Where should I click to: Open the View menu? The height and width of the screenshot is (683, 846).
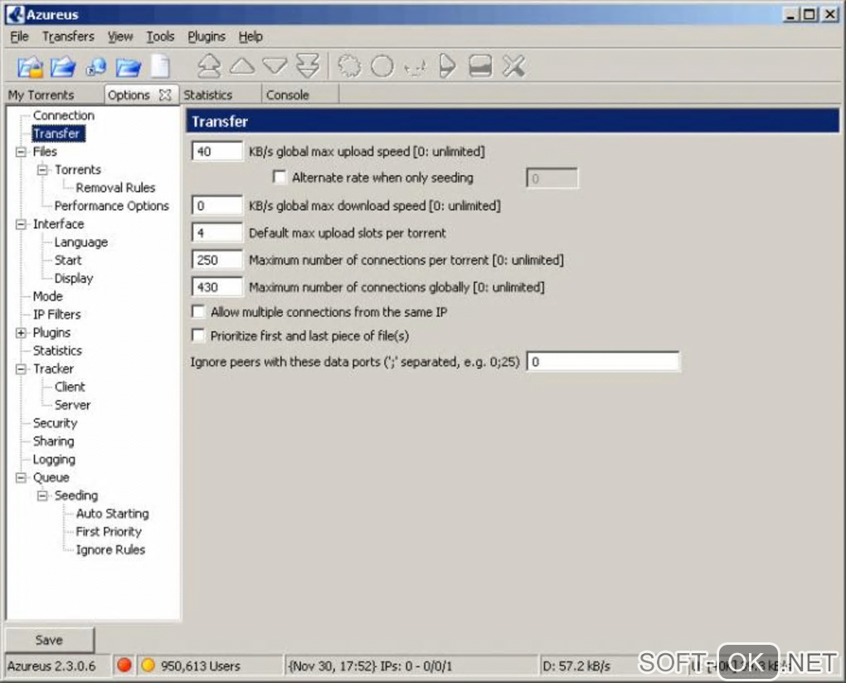(x=119, y=37)
